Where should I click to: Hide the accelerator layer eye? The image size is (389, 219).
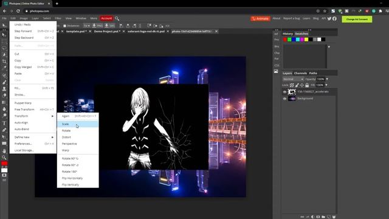pos(284,92)
